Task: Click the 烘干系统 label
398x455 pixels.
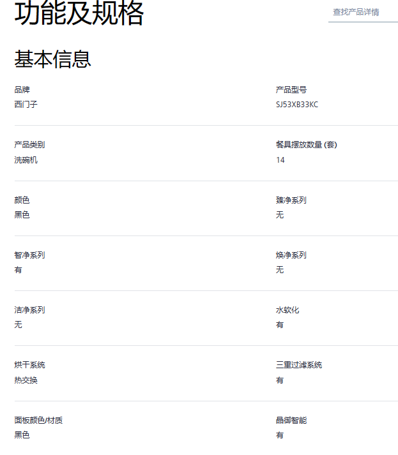Action: [29, 365]
